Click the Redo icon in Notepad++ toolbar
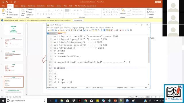This screenshot has width=184, height=103. pos(78,30)
